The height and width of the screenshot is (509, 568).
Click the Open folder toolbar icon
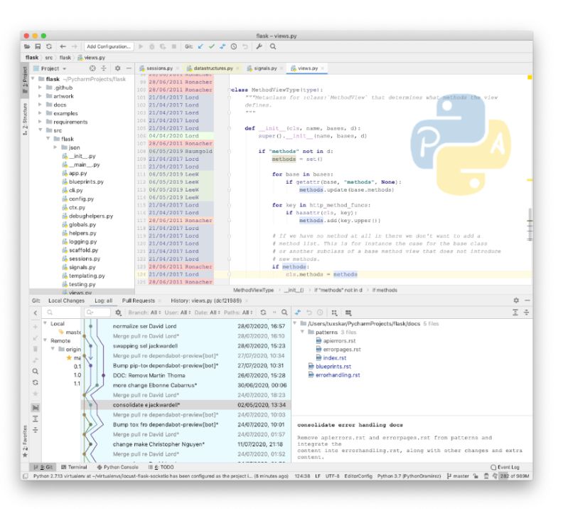(x=27, y=46)
